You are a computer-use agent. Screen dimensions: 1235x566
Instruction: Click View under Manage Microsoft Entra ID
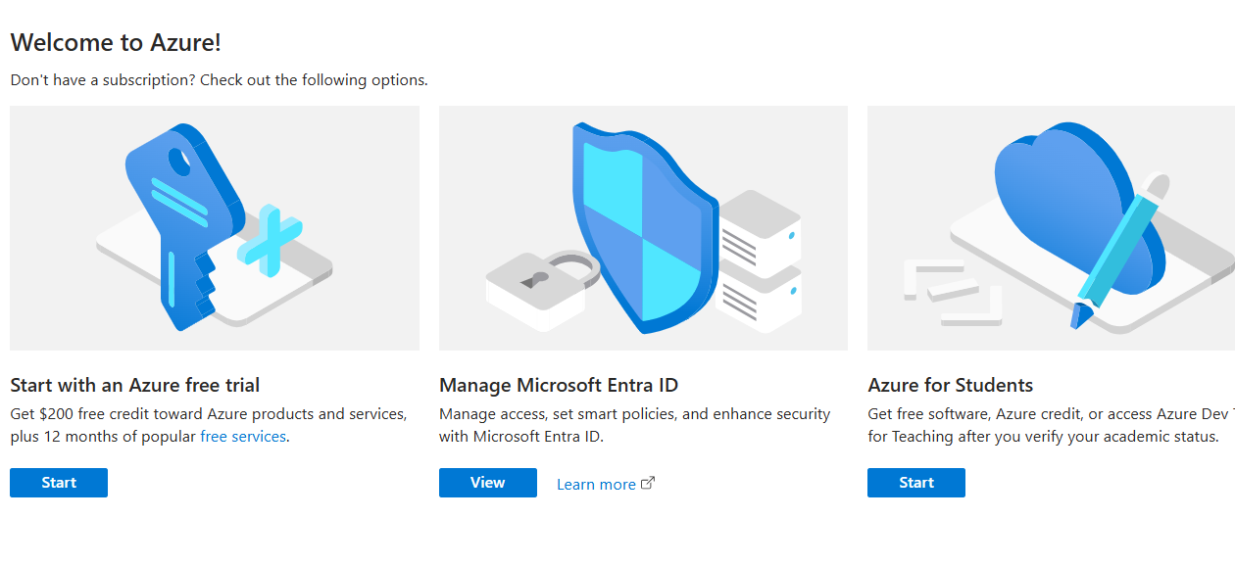(488, 483)
